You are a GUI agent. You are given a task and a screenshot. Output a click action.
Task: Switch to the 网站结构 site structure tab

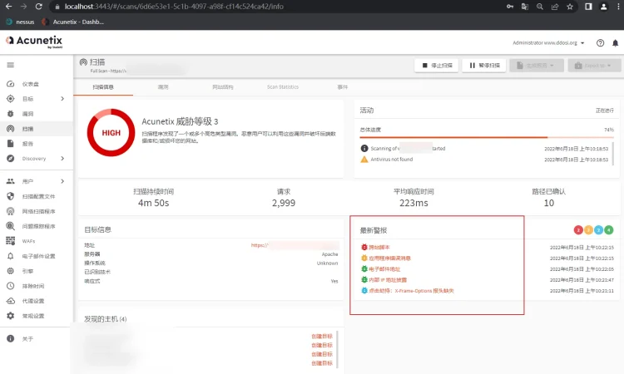pos(222,87)
